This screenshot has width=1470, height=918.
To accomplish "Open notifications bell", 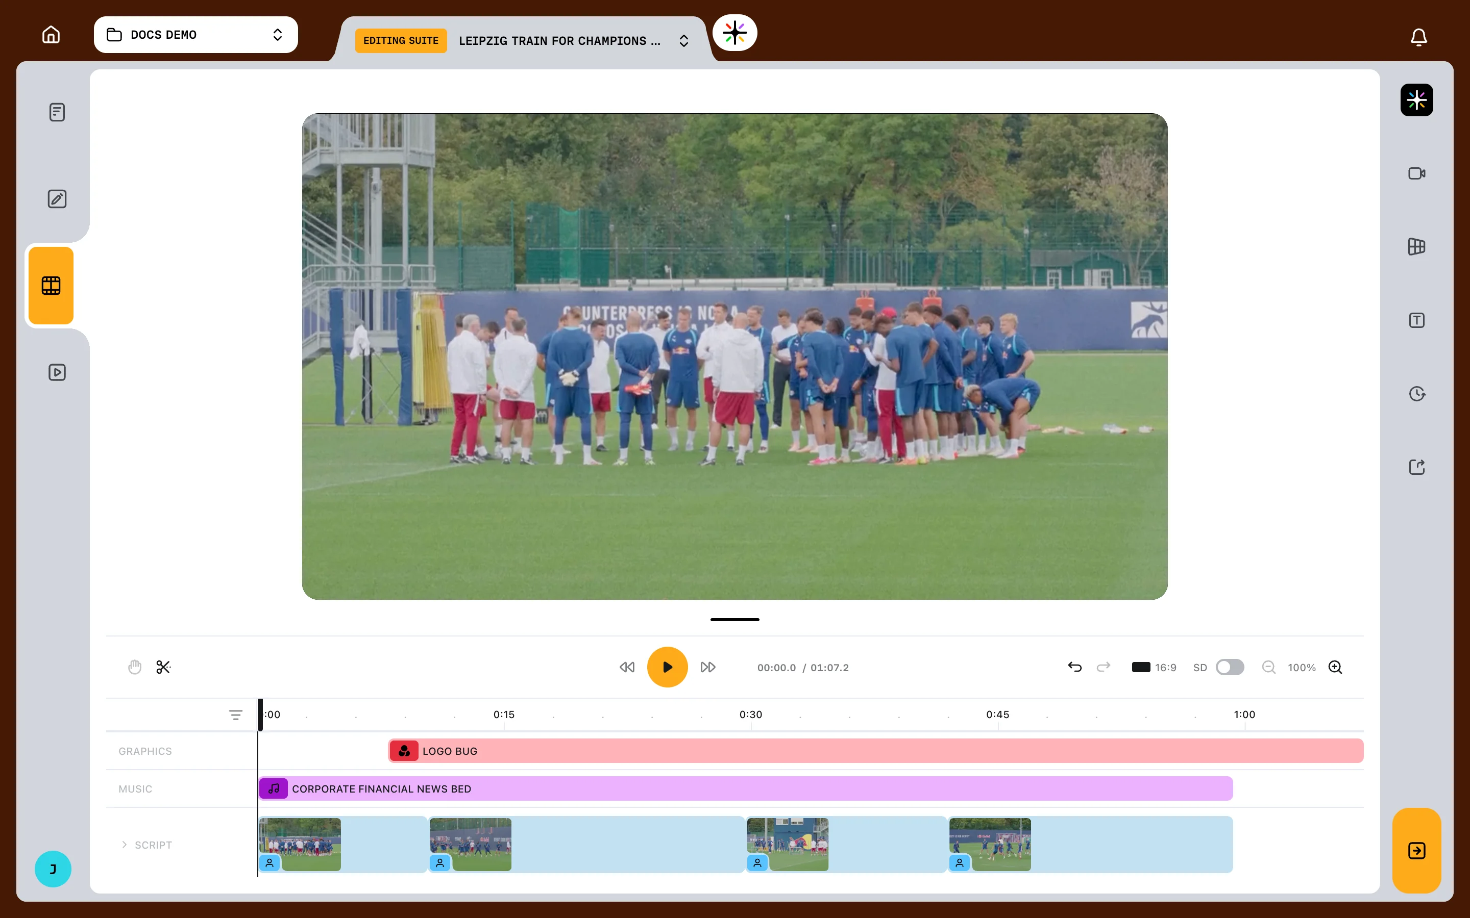I will pyautogui.click(x=1418, y=37).
